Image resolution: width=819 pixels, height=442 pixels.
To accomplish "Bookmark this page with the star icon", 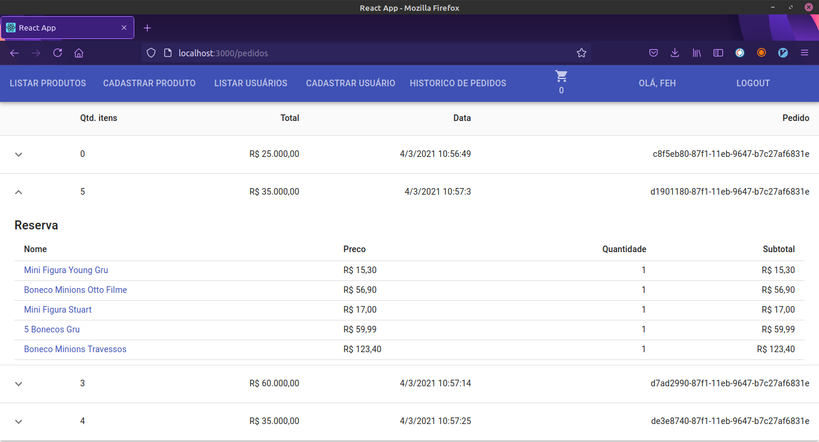I will click(x=582, y=53).
